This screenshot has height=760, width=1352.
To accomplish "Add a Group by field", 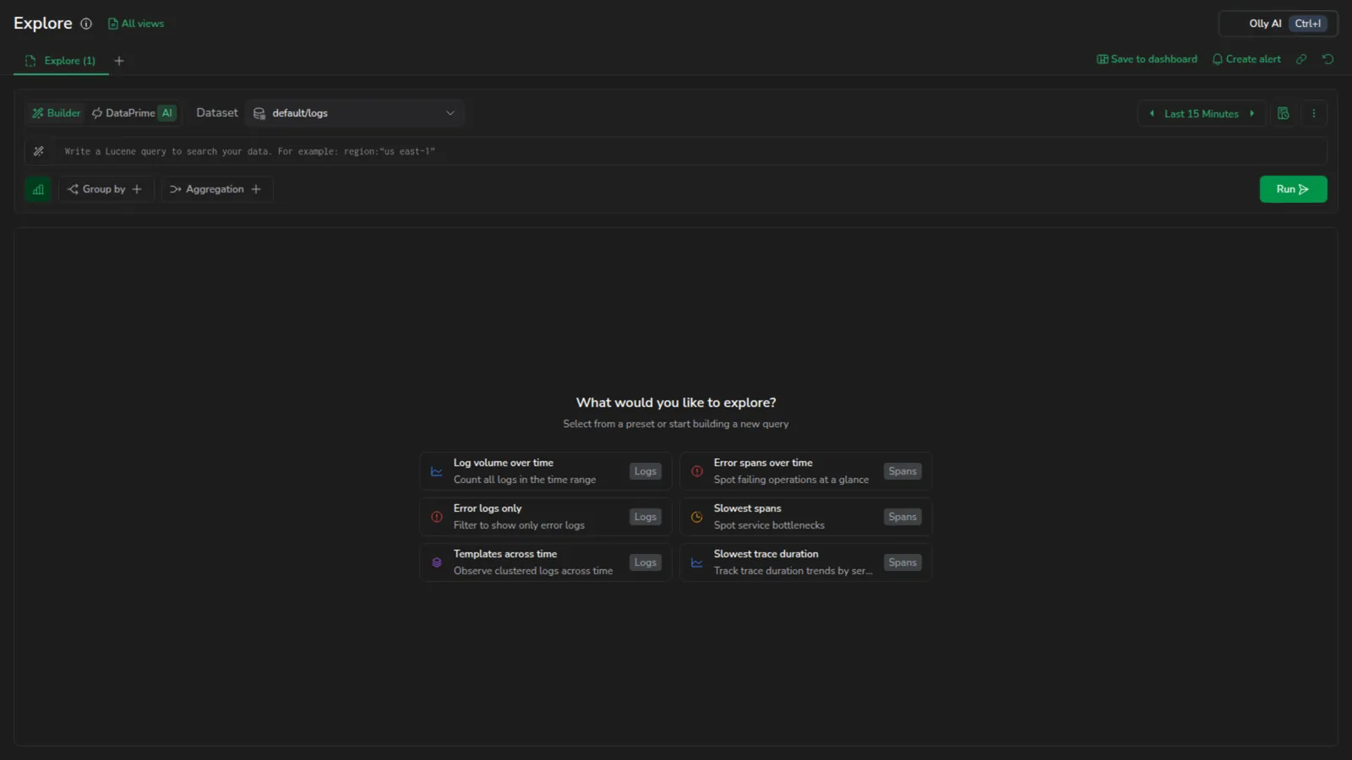I will (x=106, y=189).
